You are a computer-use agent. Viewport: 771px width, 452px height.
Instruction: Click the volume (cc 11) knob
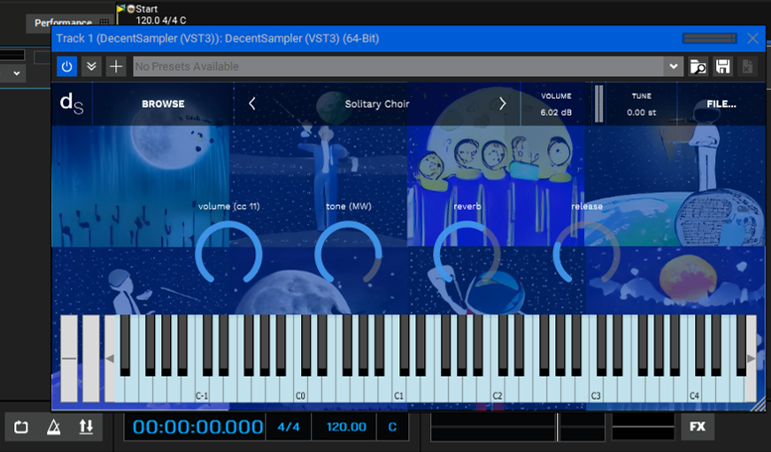pyautogui.click(x=228, y=253)
